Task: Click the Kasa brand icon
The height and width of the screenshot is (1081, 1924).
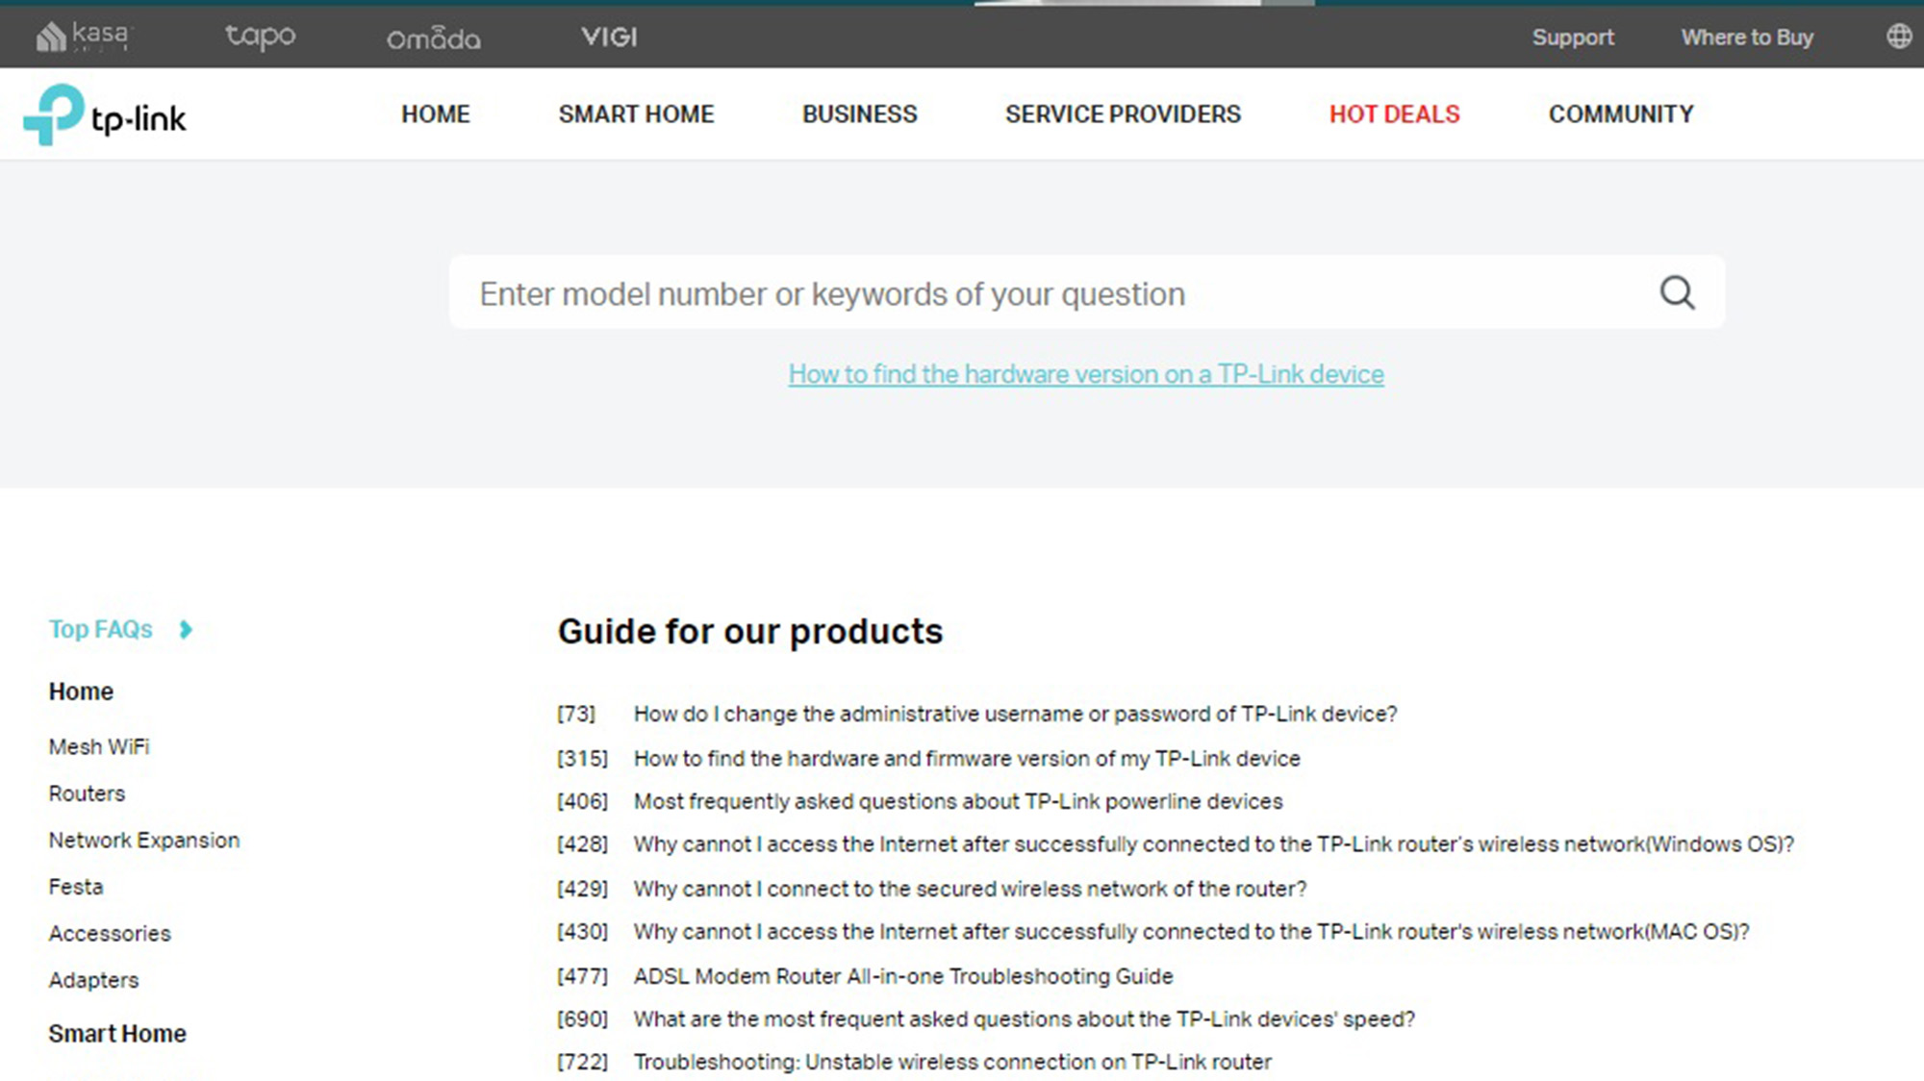Action: tap(82, 36)
